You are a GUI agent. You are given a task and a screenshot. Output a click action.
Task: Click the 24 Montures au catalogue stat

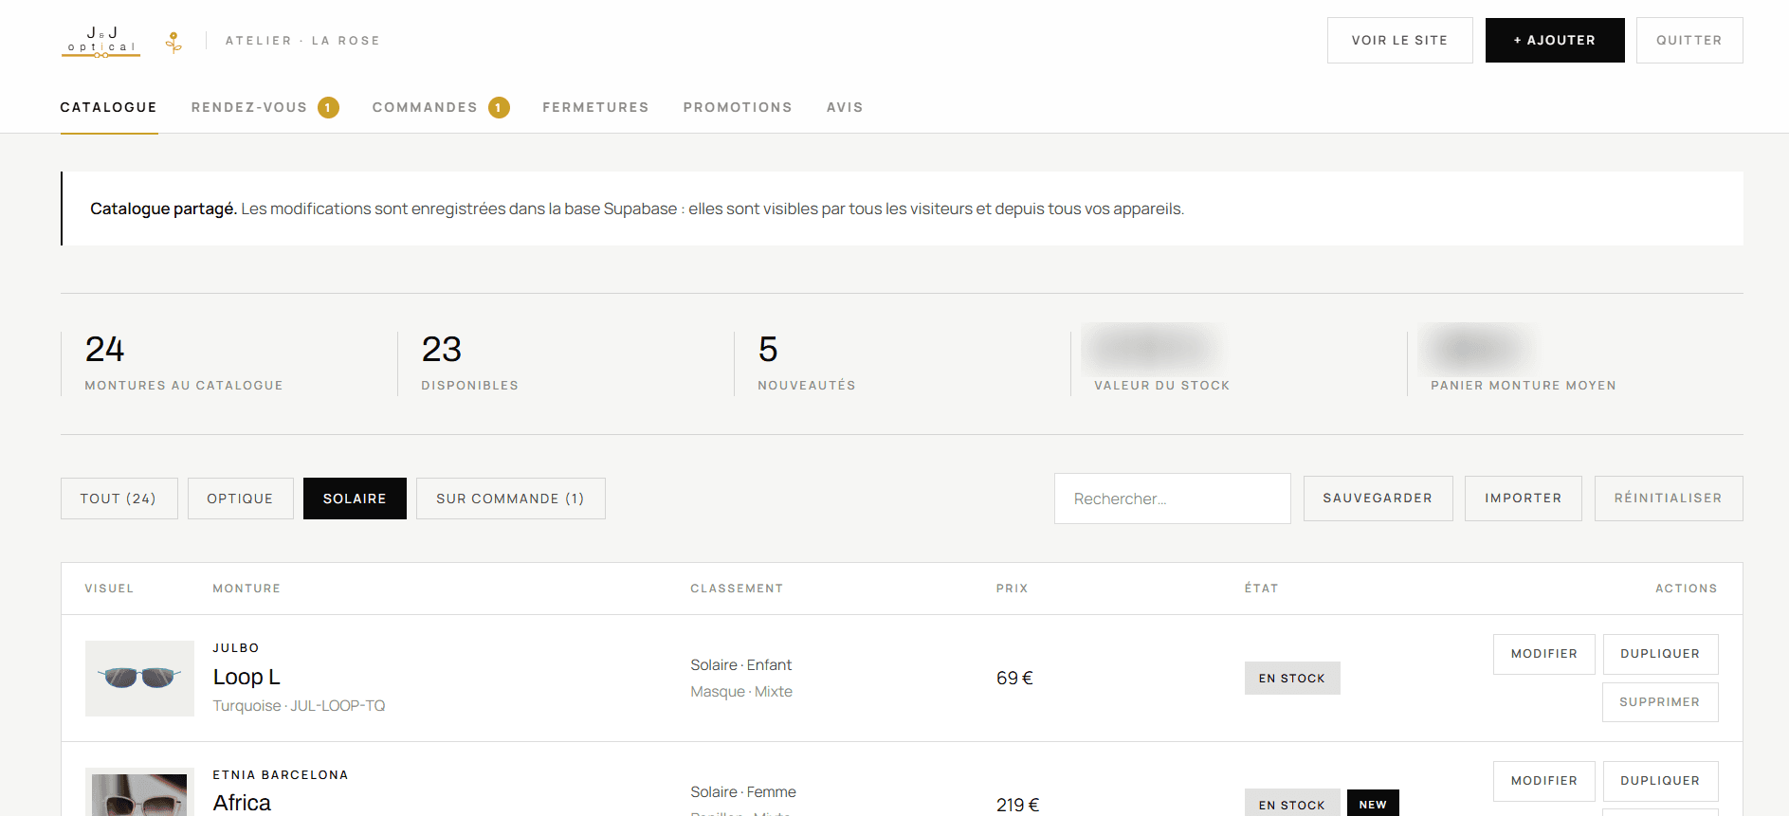(x=184, y=363)
